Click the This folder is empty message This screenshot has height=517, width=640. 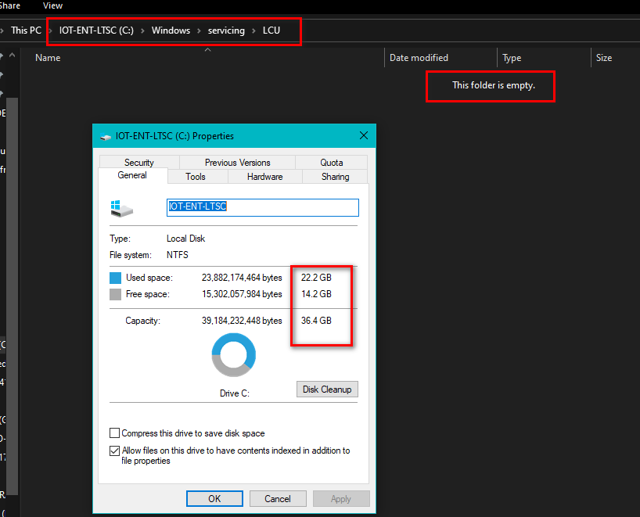(494, 85)
